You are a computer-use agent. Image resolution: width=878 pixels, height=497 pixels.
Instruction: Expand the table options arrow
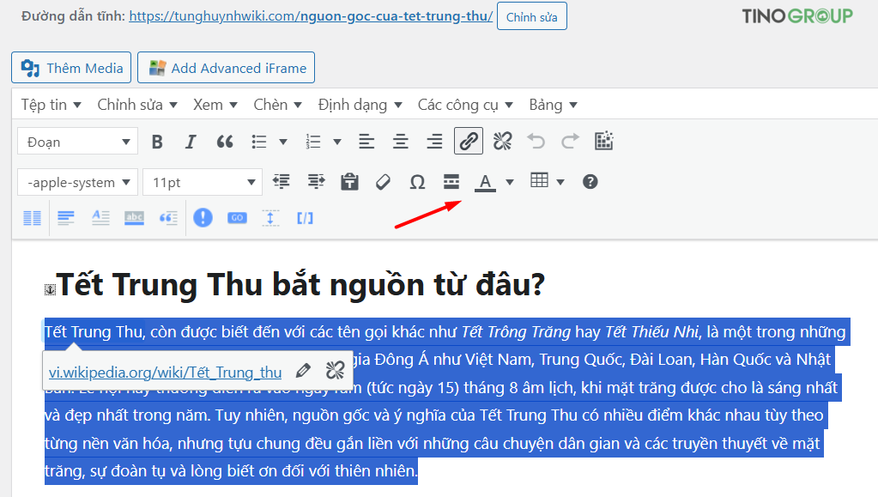(x=560, y=181)
